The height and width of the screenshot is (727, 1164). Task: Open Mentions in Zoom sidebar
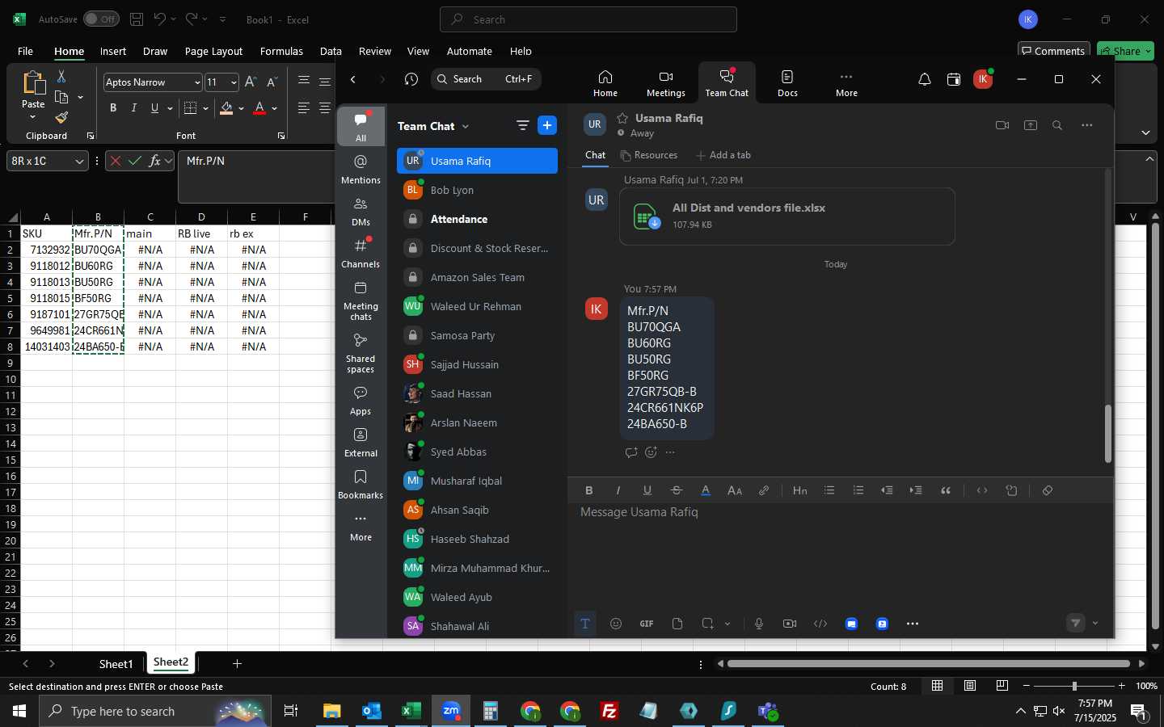pos(361,170)
